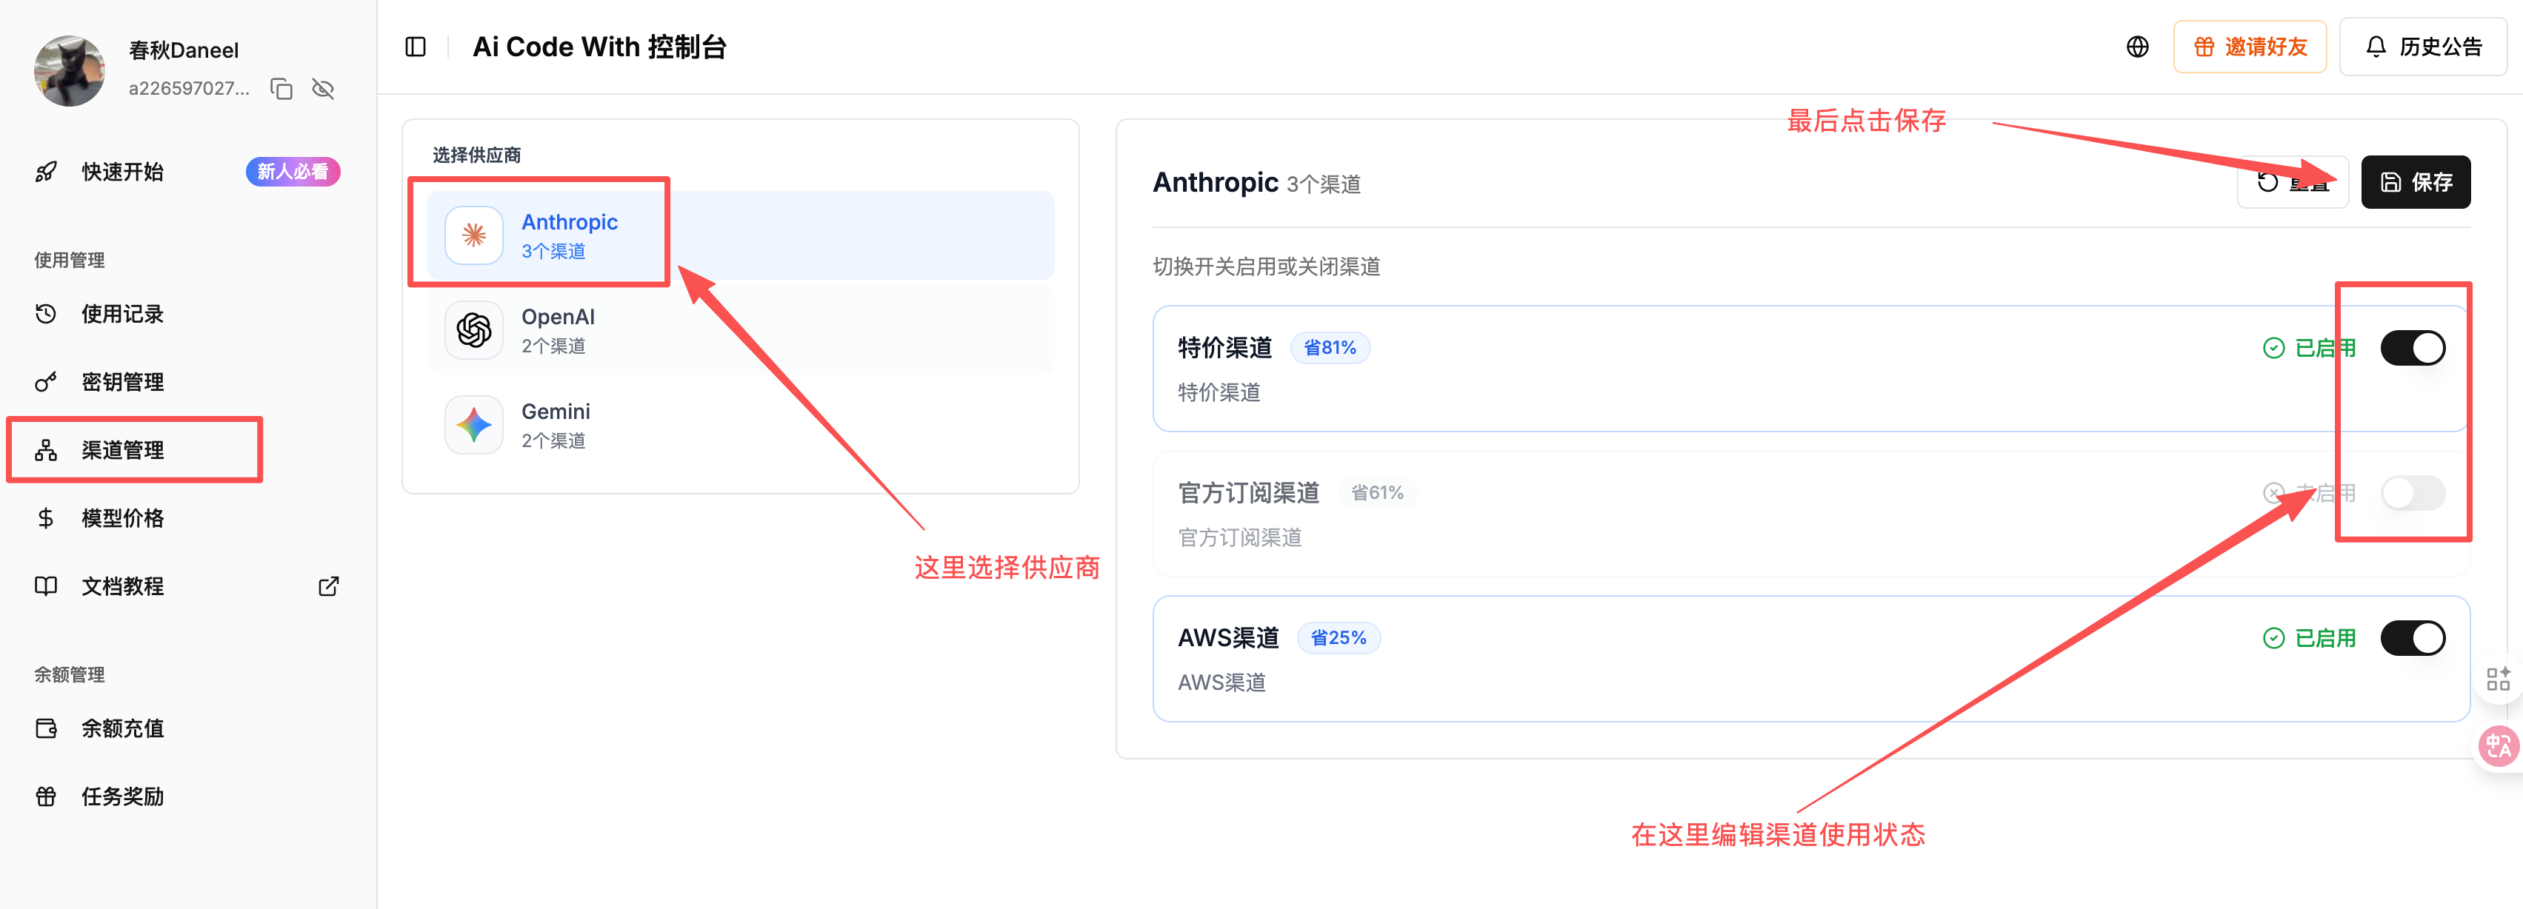
Task: Click the globe language icon
Action: [x=2137, y=47]
